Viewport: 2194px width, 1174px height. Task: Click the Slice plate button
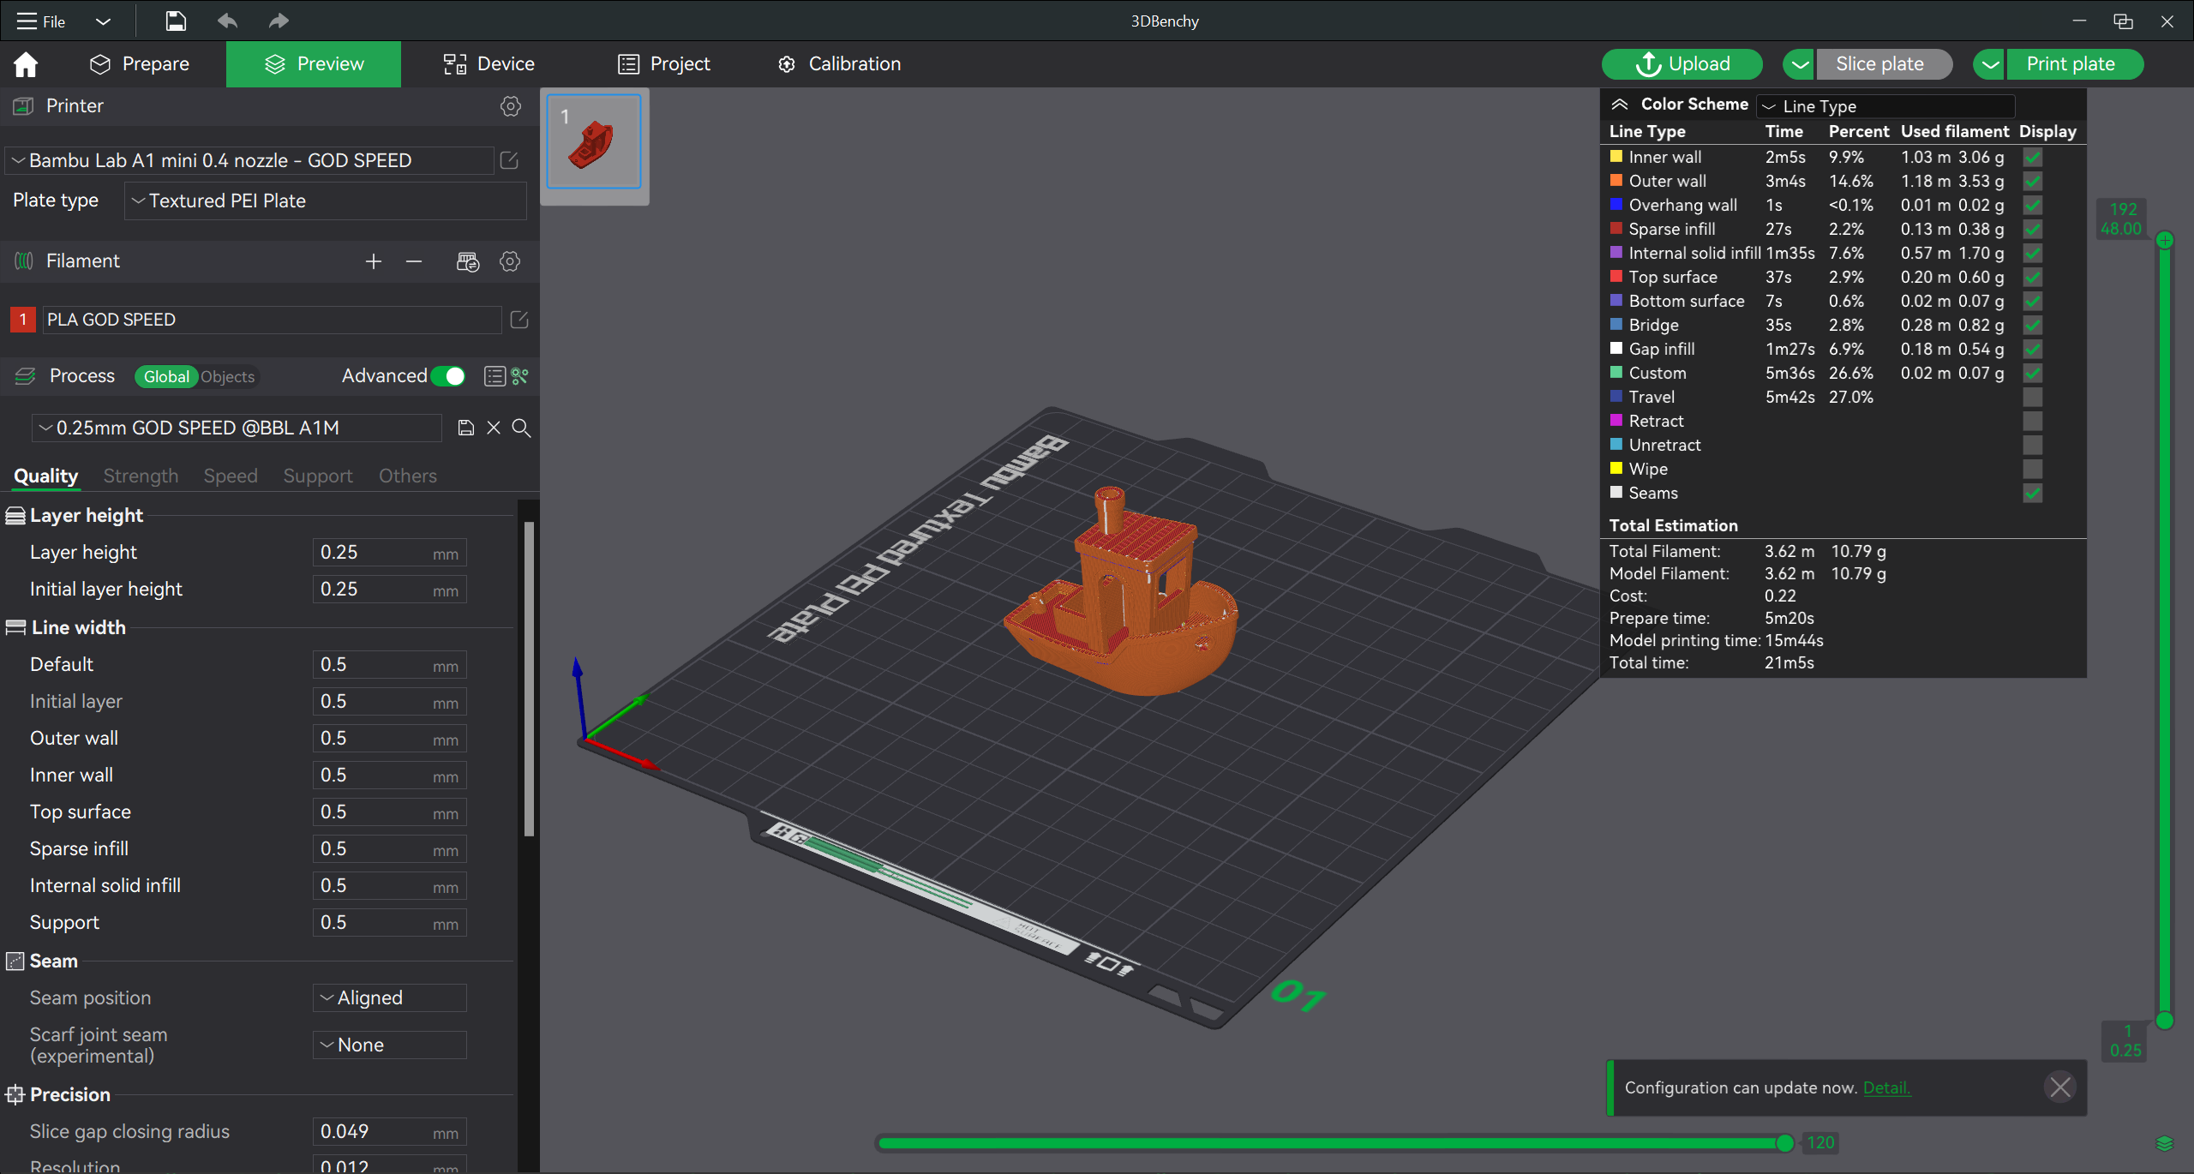click(x=1884, y=64)
